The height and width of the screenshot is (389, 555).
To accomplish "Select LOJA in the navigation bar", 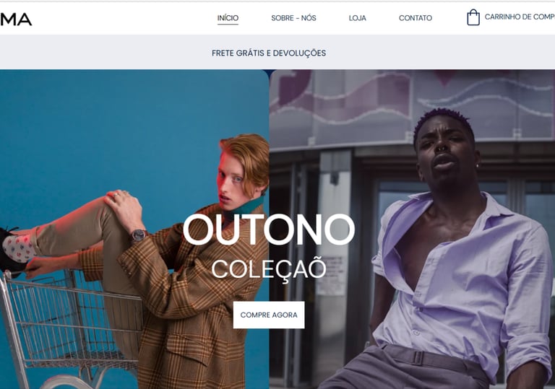I will [x=357, y=18].
